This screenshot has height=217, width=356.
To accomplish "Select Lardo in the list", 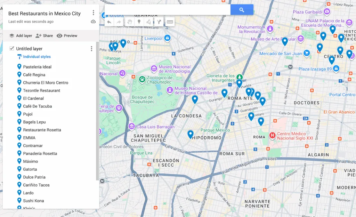I will pyautogui.click(x=28, y=193).
